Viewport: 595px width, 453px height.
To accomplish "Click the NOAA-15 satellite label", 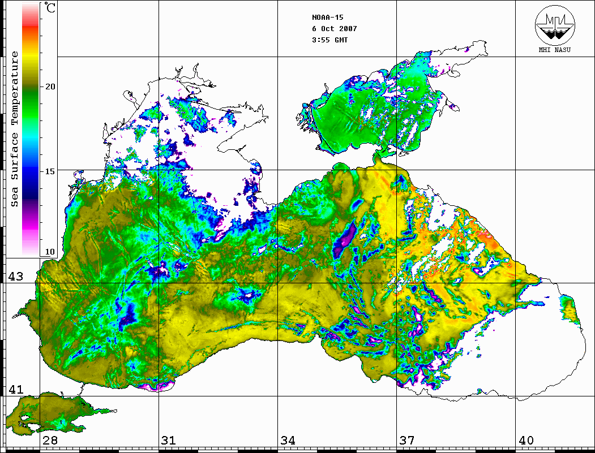I will 327,18.
